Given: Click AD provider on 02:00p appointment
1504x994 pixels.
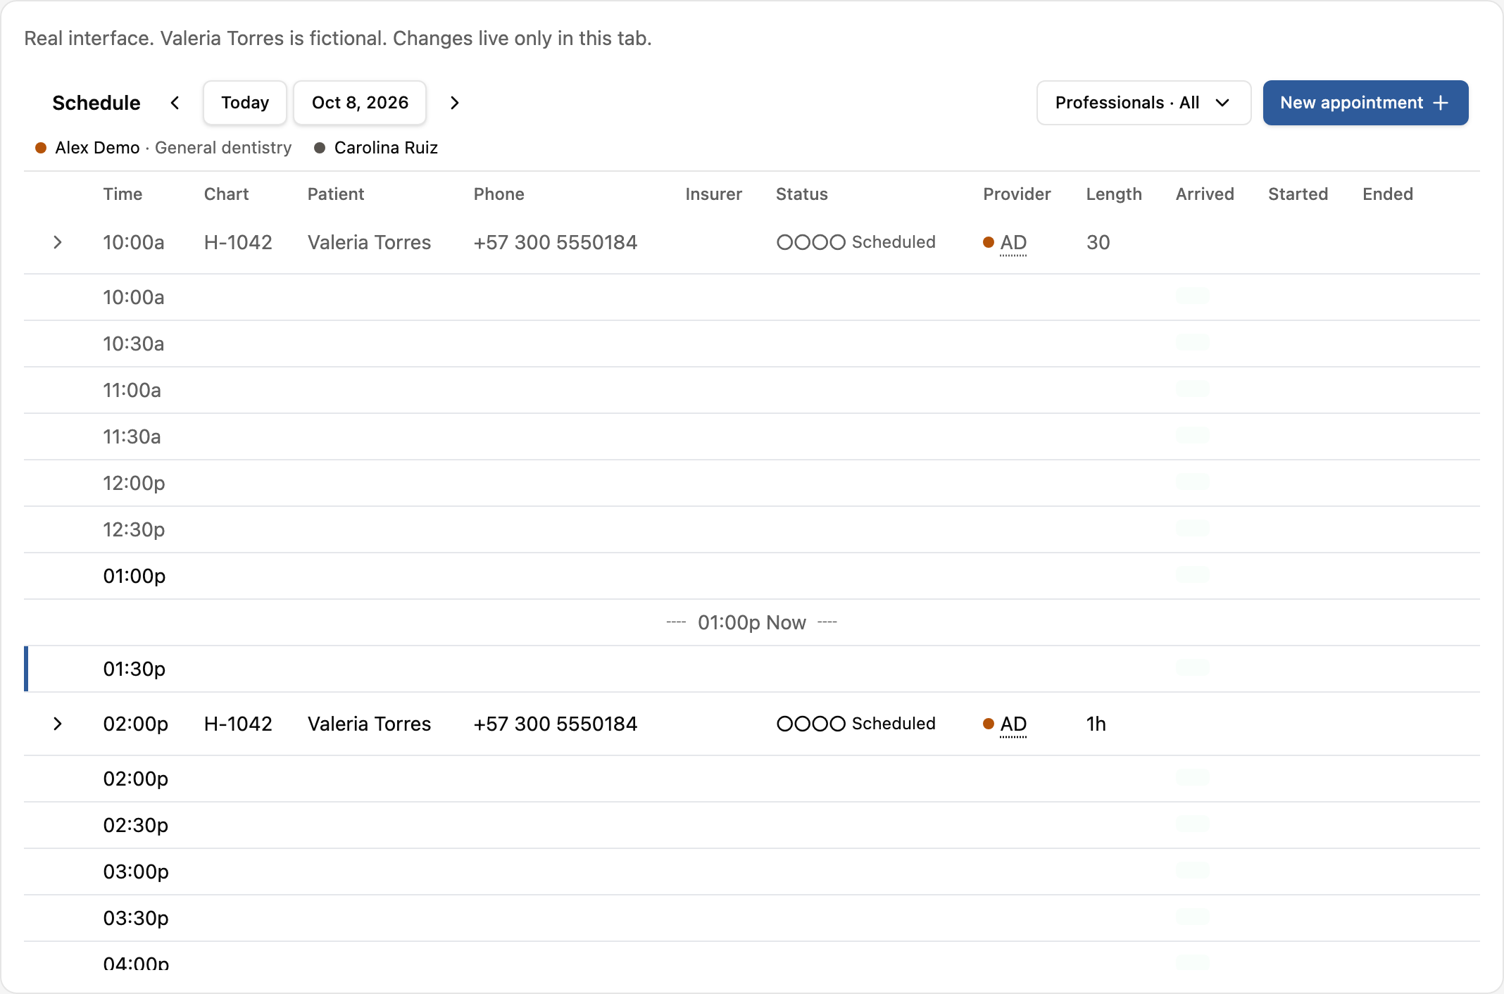Looking at the screenshot, I should [x=1013, y=724].
